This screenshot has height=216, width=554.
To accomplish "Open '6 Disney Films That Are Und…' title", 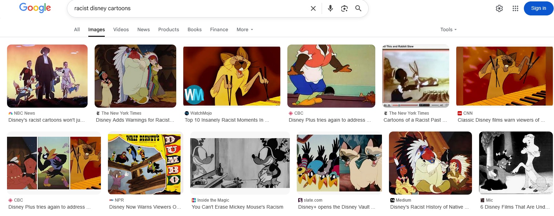I will point(515,207).
